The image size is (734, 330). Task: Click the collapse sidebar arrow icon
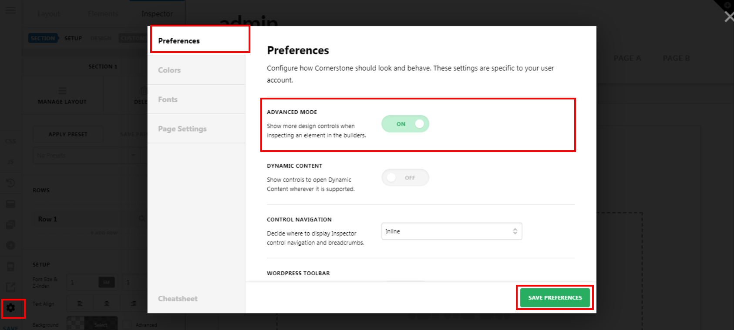pyautogui.click(x=10, y=245)
